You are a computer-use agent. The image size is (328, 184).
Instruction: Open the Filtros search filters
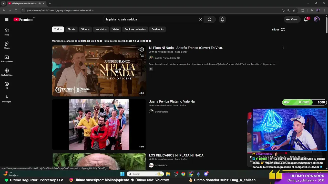(278, 30)
